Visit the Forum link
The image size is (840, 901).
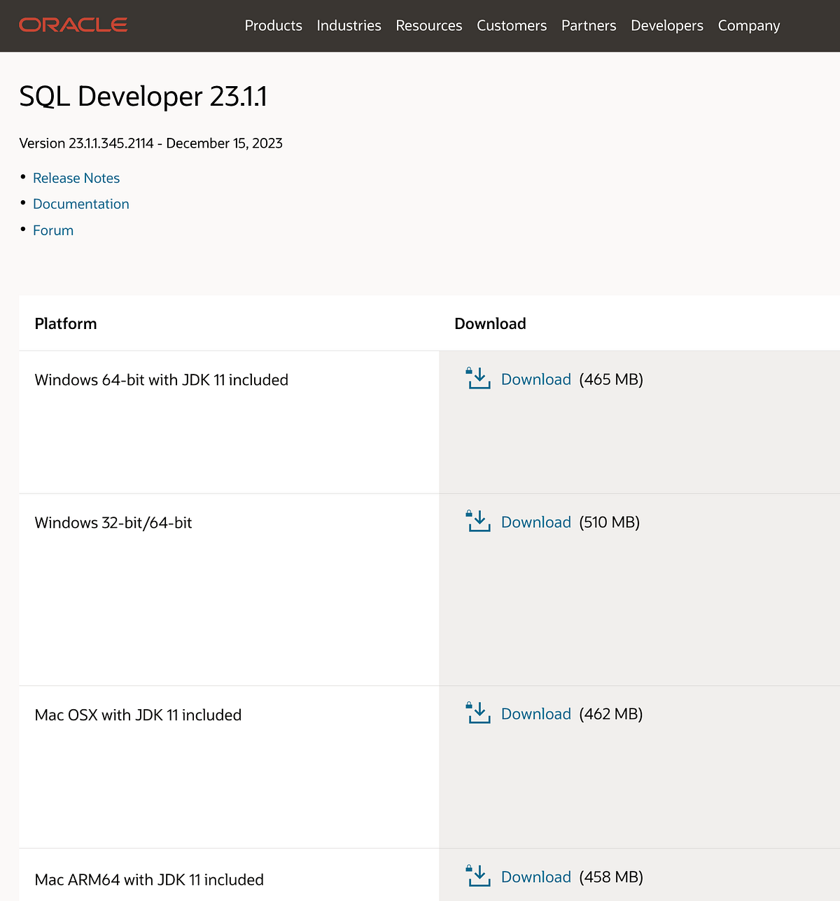coord(53,230)
